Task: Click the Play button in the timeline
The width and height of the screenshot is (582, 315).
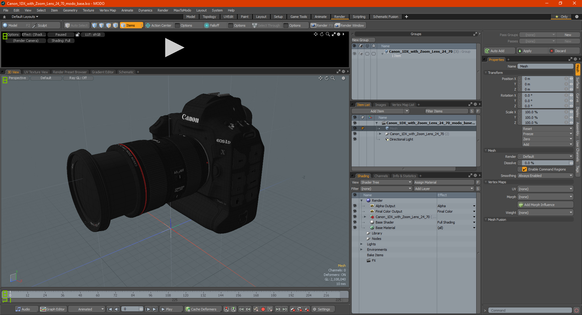Action: [171, 309]
